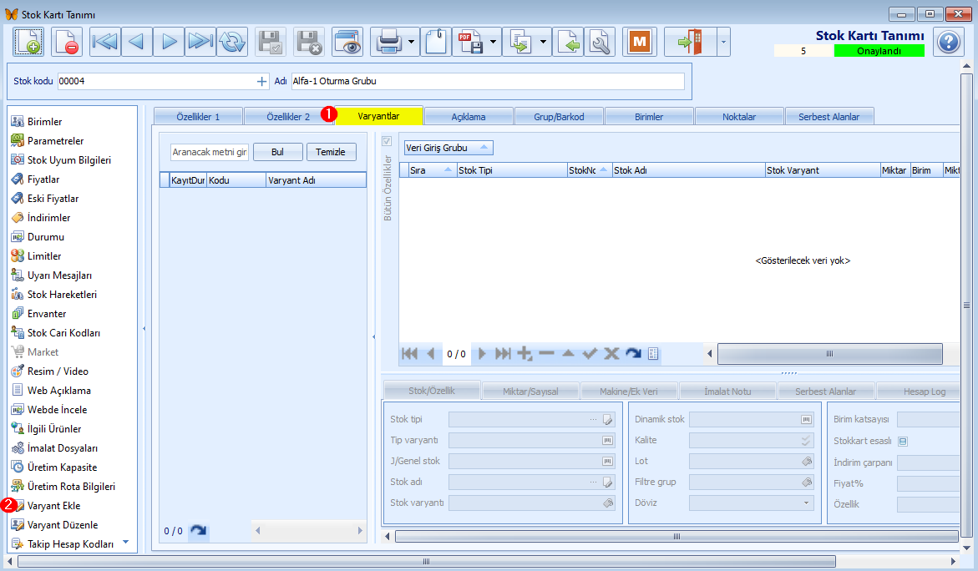
Task: Click the grid horizontal scrollbar thumb
Action: click(x=829, y=354)
